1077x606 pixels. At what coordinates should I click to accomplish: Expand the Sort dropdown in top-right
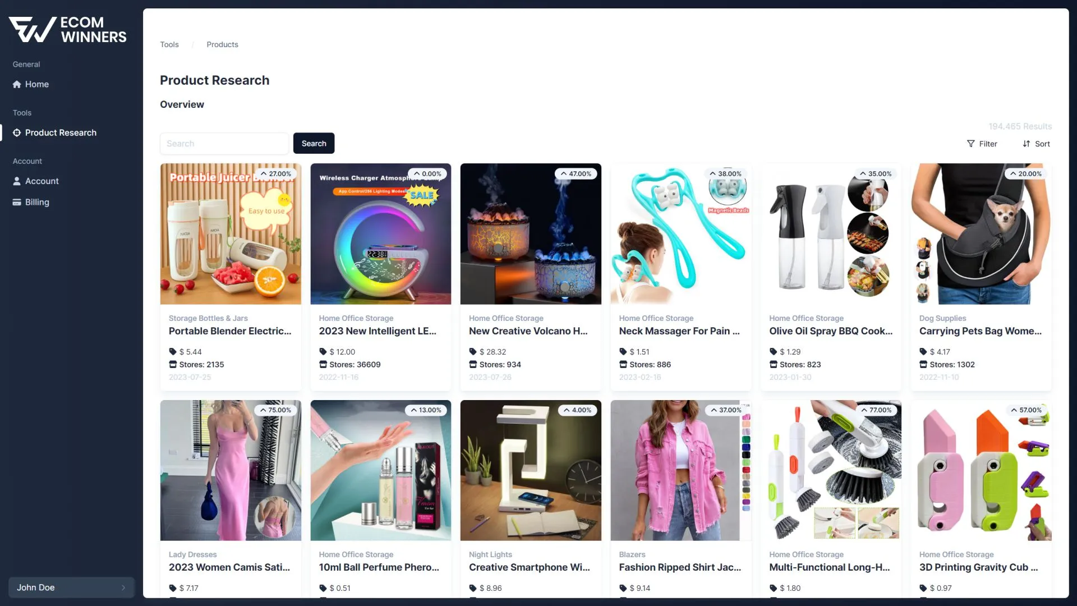click(x=1036, y=143)
